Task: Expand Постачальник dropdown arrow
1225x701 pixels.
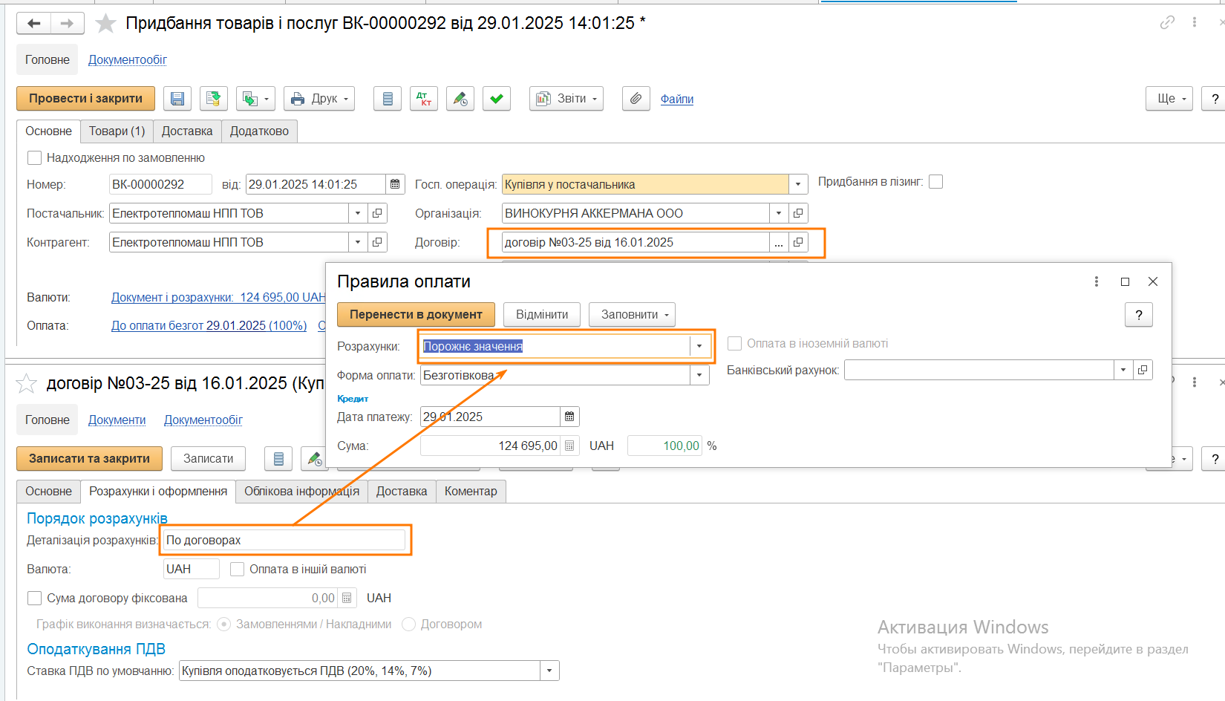Action: pyautogui.click(x=358, y=213)
